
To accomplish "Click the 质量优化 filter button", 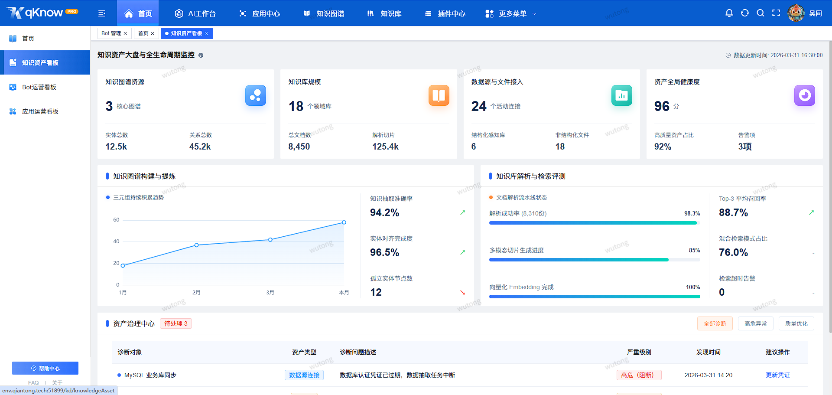I will 796,323.
